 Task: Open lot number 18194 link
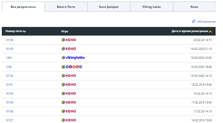[x=9, y=40]
